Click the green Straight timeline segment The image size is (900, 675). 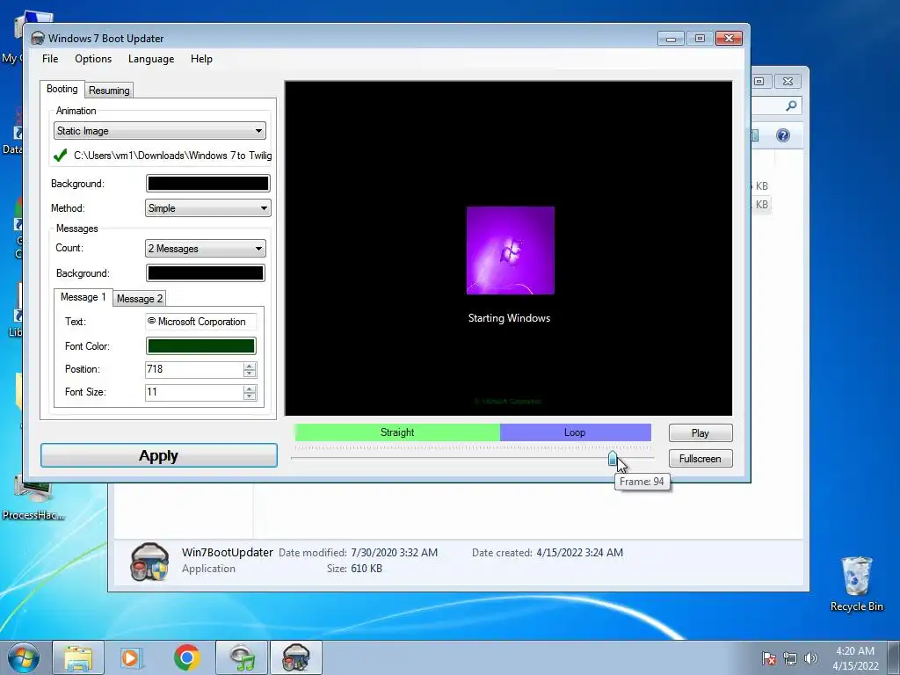click(x=397, y=432)
